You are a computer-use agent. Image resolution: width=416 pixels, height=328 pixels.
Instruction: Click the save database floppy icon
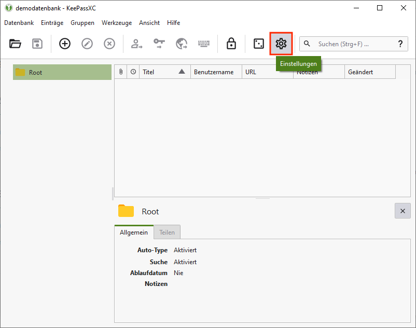click(37, 44)
